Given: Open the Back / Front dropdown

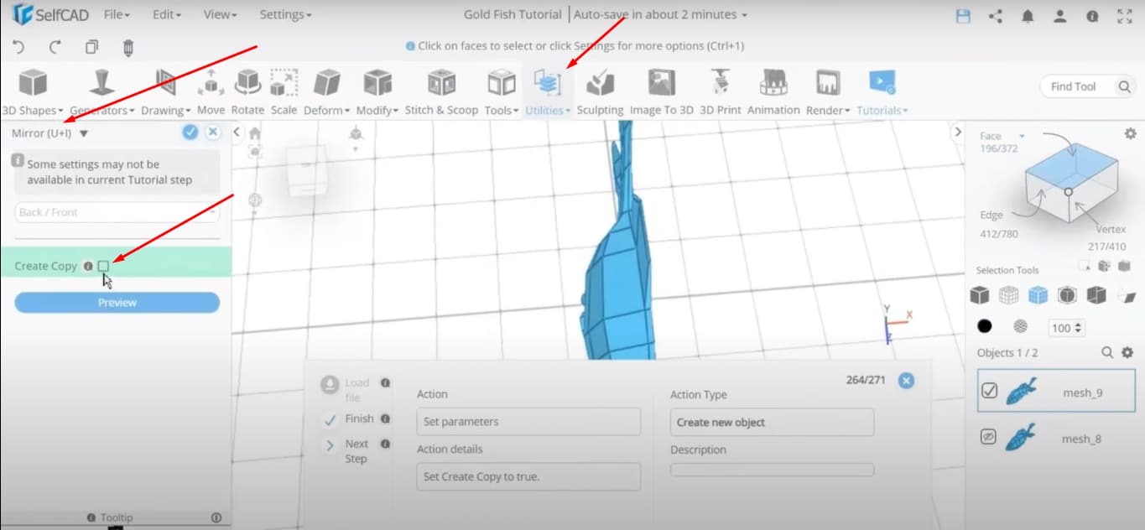Looking at the screenshot, I should point(116,212).
